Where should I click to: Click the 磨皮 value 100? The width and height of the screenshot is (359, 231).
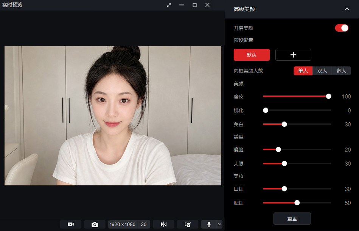(346, 97)
